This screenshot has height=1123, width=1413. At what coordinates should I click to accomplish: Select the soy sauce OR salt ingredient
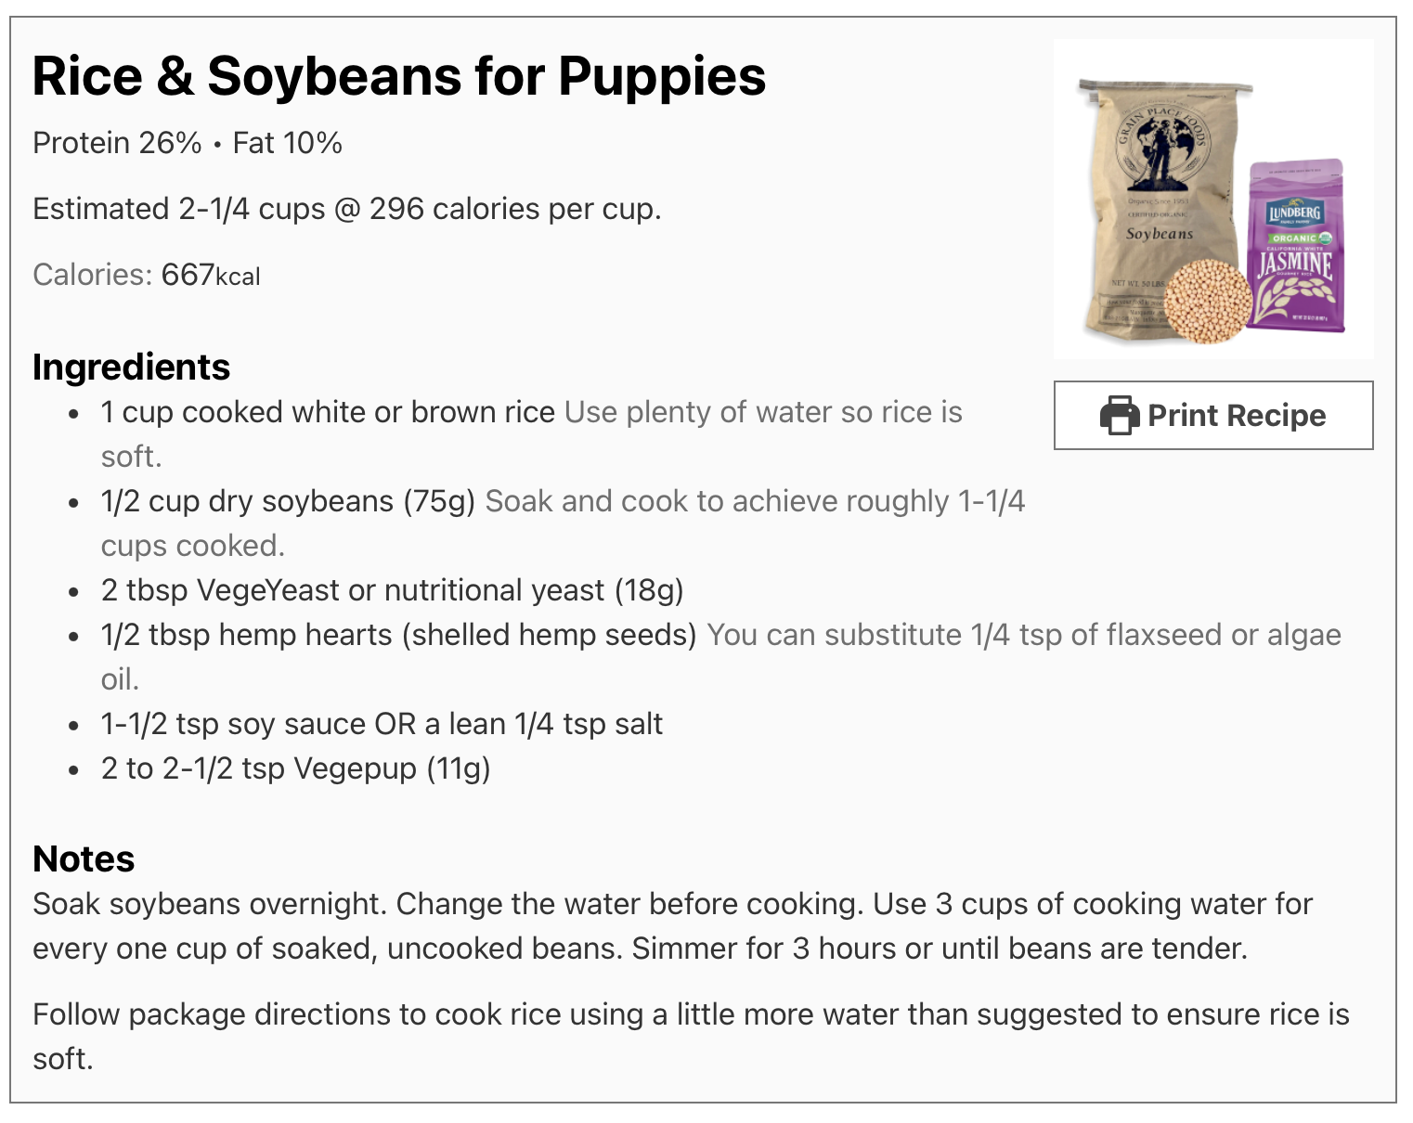(x=382, y=724)
